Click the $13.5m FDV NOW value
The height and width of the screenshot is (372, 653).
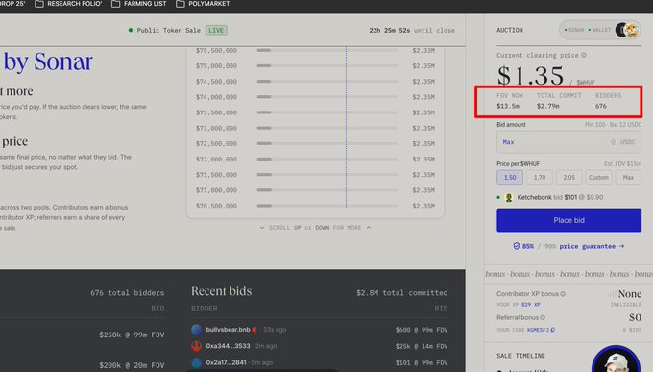(508, 106)
